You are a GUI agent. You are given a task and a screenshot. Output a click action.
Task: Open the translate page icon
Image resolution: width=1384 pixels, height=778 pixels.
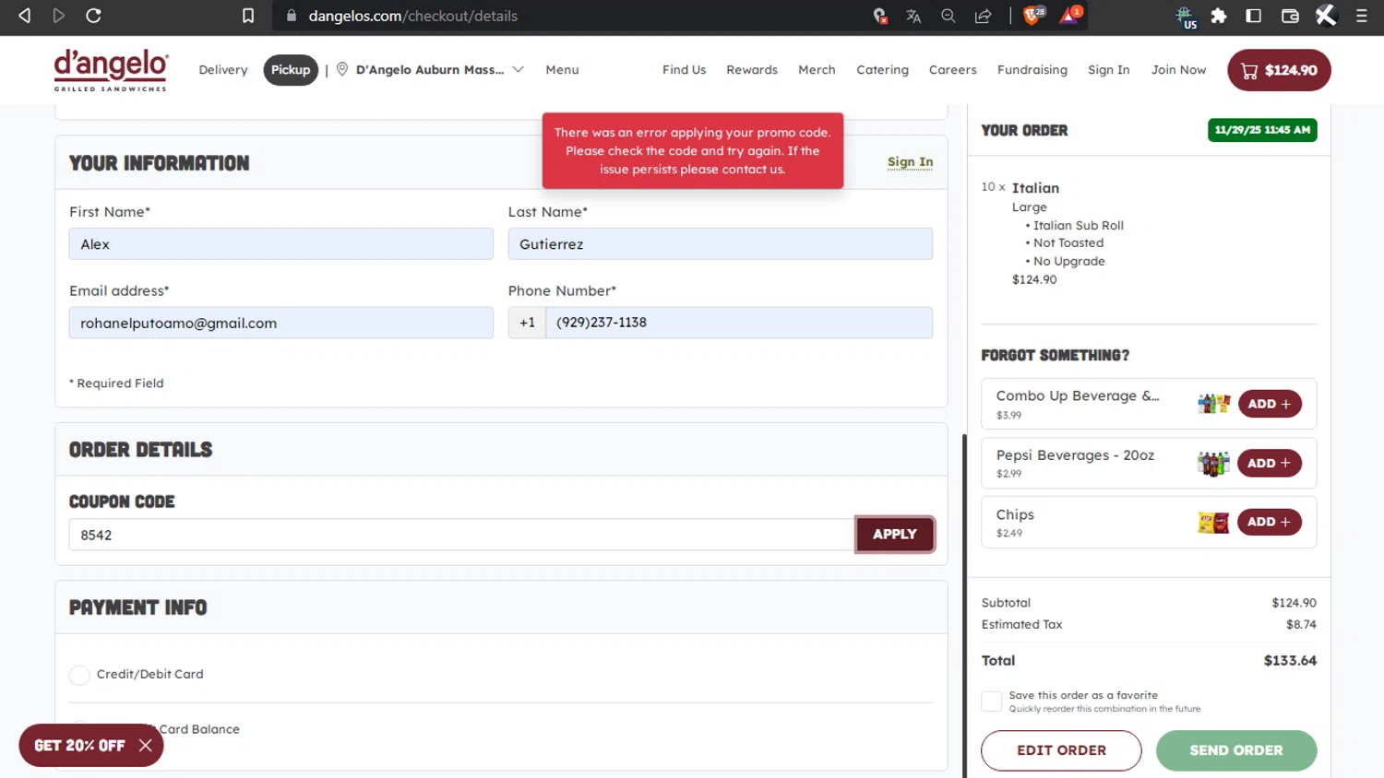[913, 16]
